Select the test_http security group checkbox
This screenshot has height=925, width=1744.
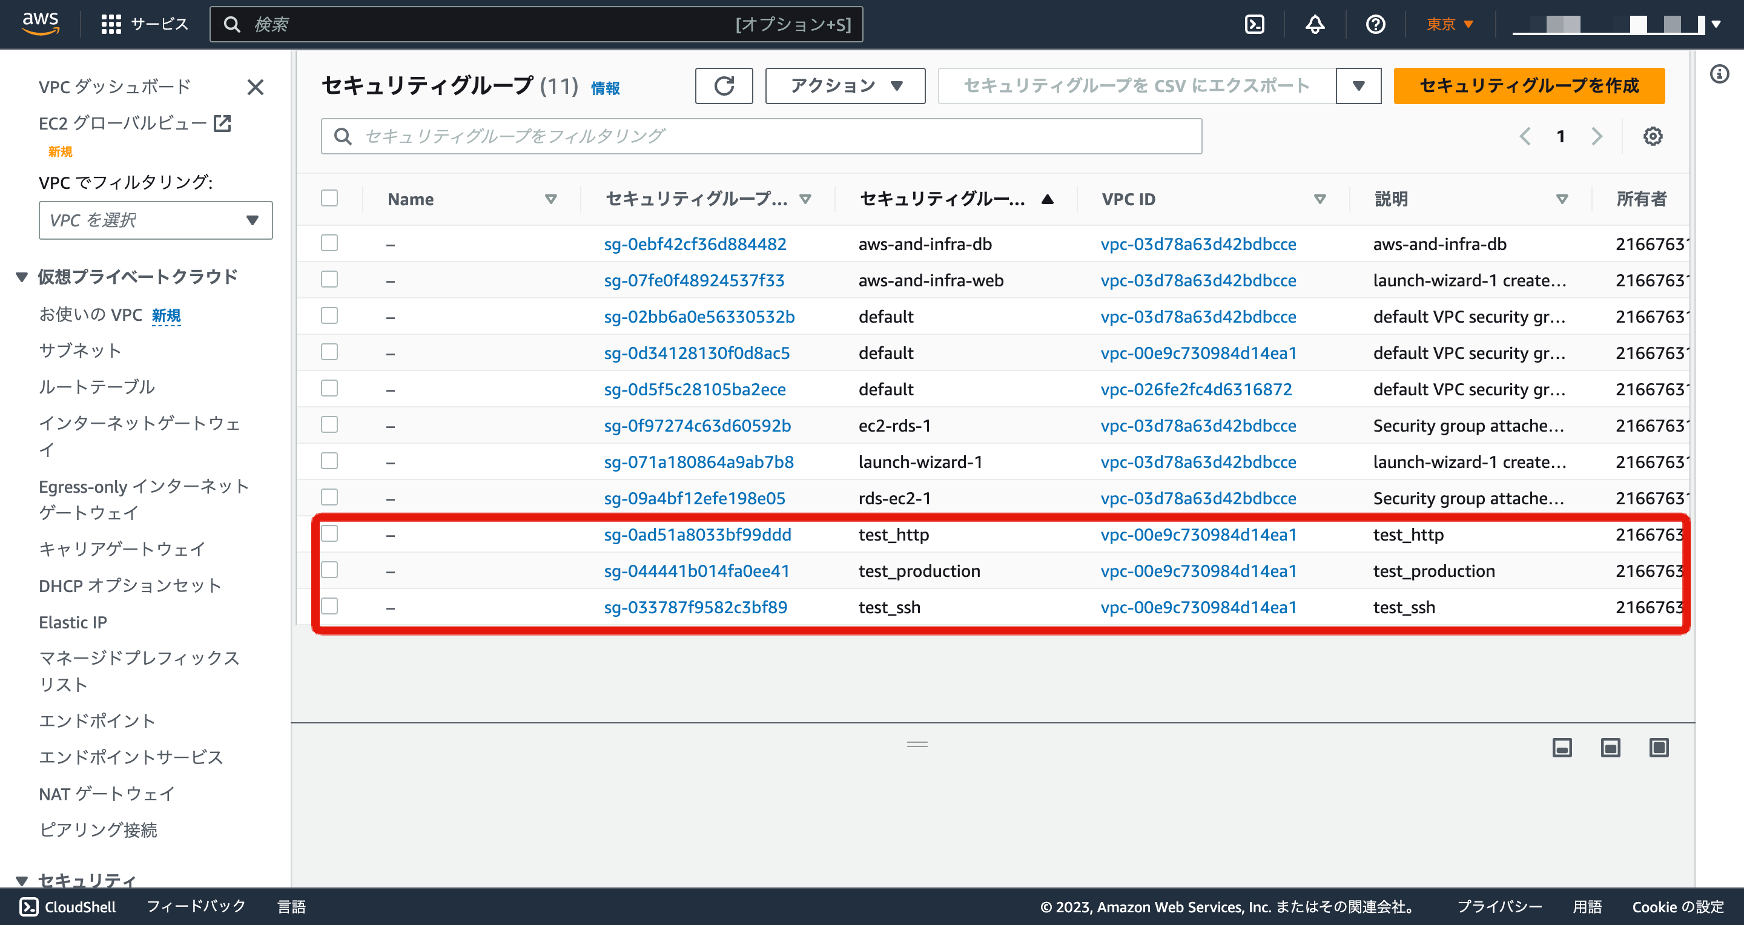329,534
